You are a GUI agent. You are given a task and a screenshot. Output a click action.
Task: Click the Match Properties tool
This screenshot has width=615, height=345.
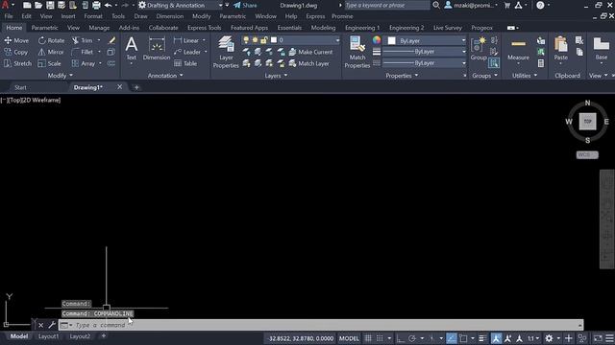pos(357,52)
